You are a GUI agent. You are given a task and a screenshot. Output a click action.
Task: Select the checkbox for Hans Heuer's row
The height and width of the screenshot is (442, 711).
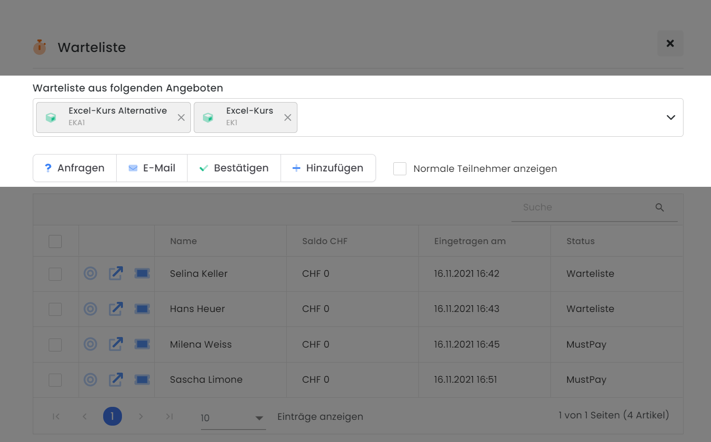[x=55, y=309]
